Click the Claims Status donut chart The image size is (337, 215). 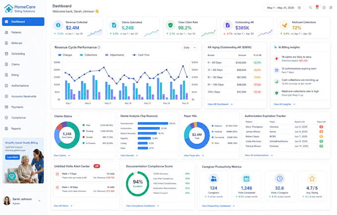[x=67, y=135]
